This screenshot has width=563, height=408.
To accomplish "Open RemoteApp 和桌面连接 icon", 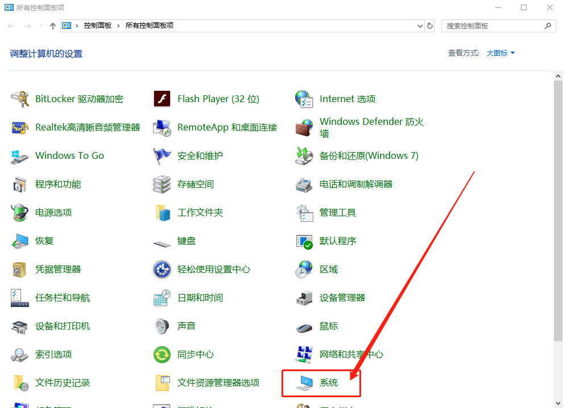I will 162,128.
